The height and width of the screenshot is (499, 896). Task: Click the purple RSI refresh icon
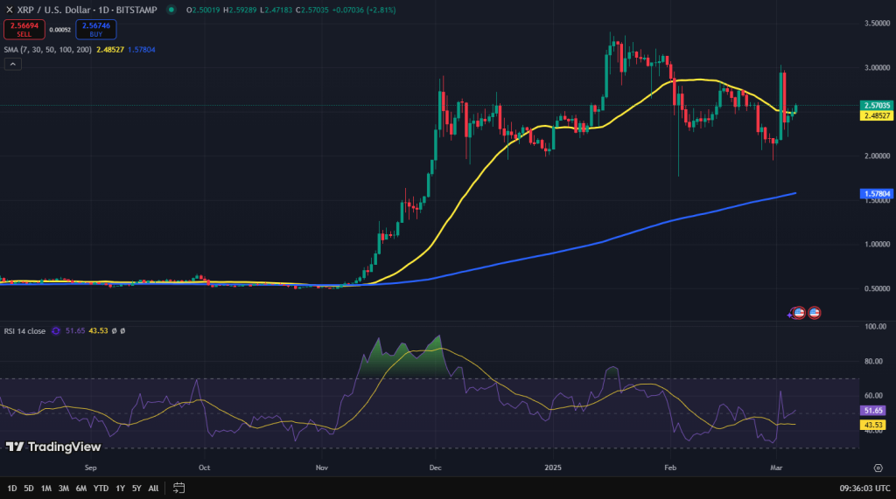click(56, 331)
